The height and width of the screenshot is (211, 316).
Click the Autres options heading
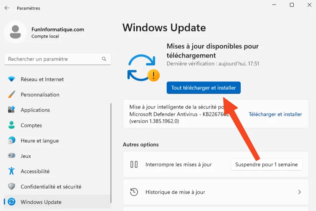[141, 144]
